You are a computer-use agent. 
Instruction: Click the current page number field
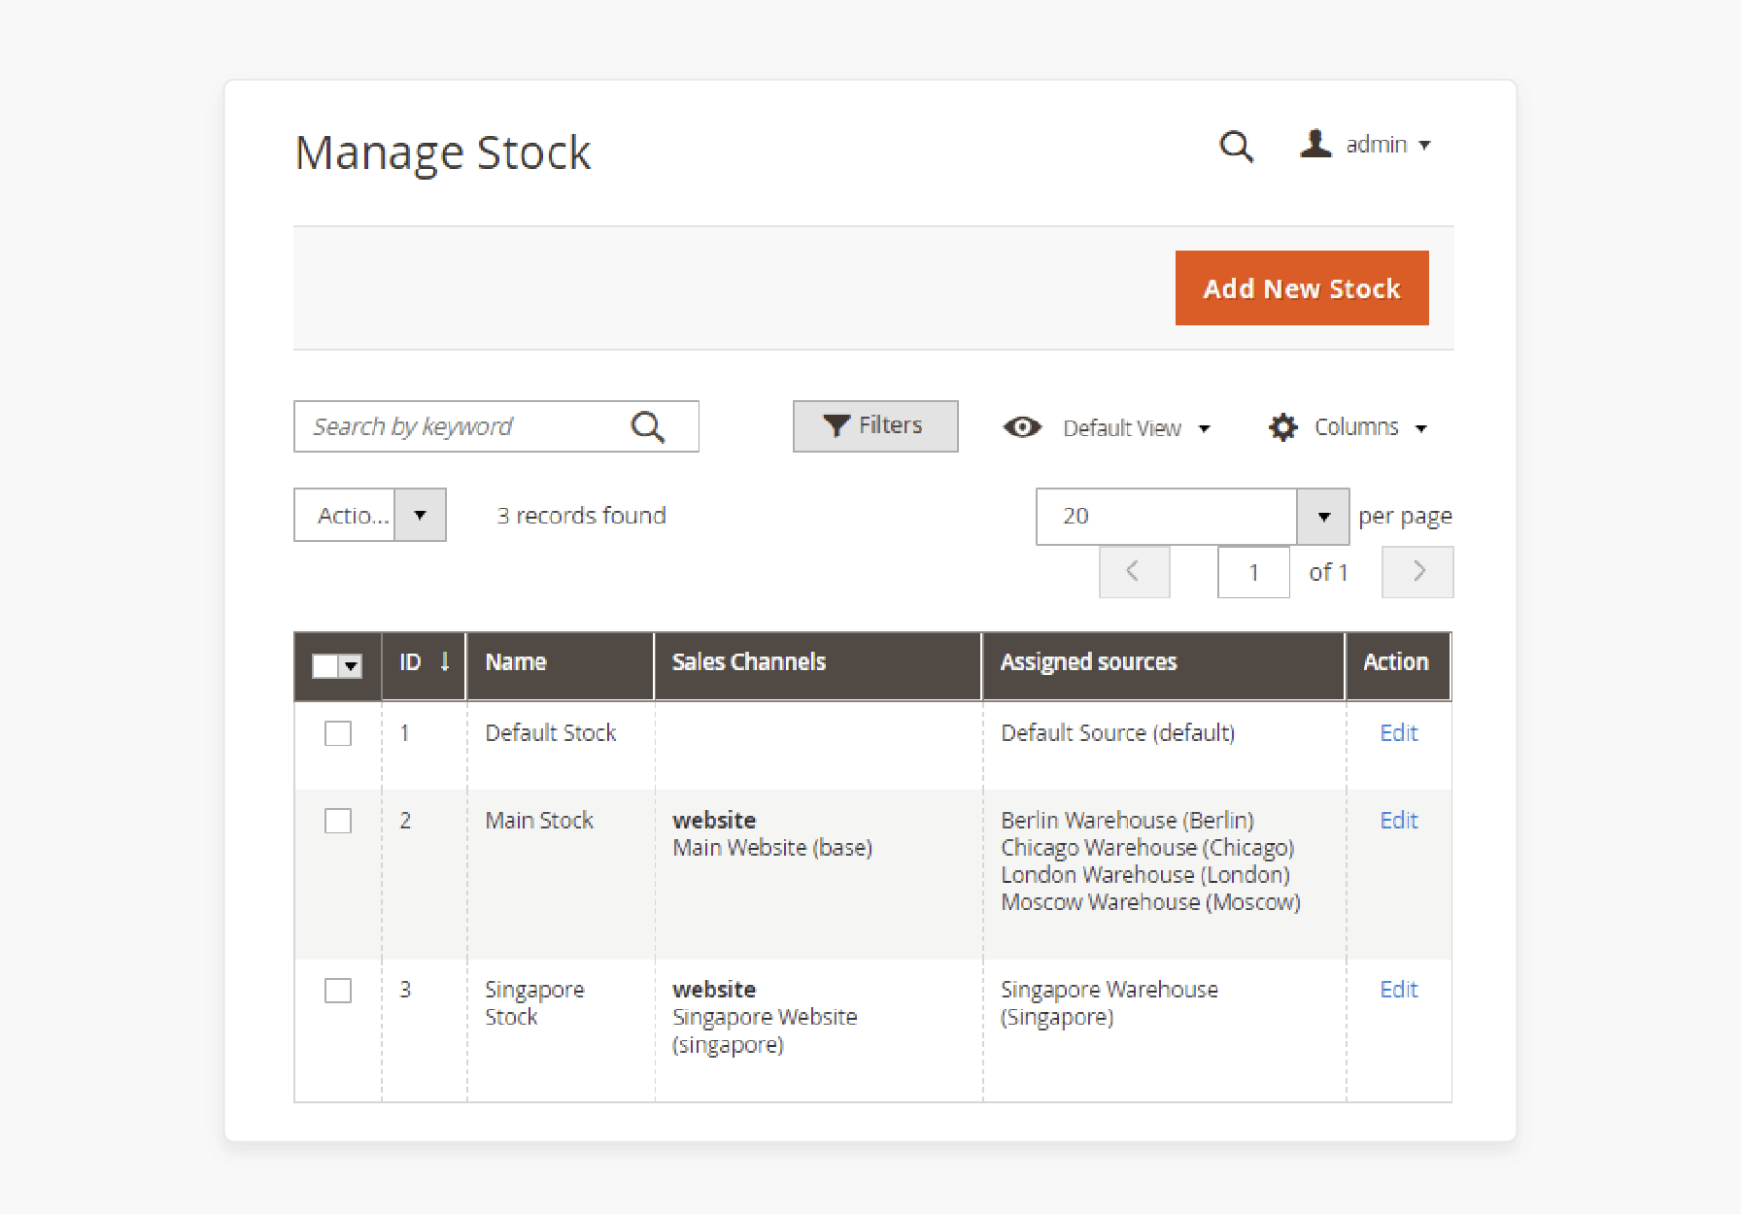point(1253,572)
